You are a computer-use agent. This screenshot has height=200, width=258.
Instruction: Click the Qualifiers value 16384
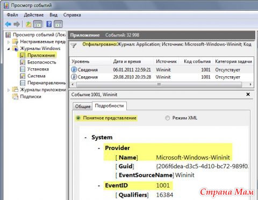click(x=164, y=195)
